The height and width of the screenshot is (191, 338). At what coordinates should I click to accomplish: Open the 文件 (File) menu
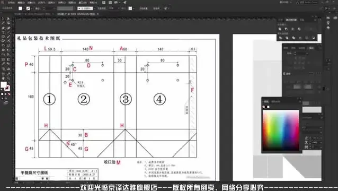pos(11,3)
